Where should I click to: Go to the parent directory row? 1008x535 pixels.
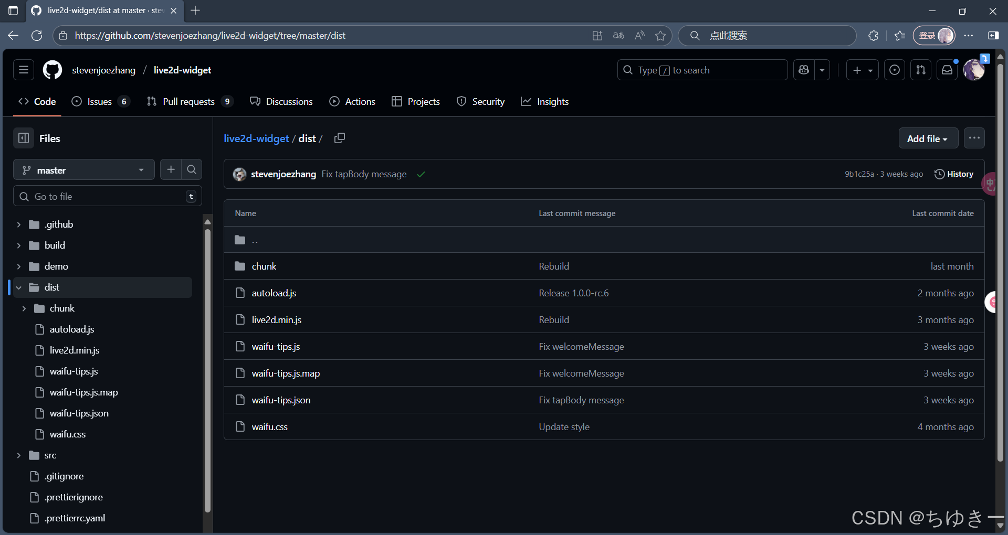pyautogui.click(x=604, y=240)
